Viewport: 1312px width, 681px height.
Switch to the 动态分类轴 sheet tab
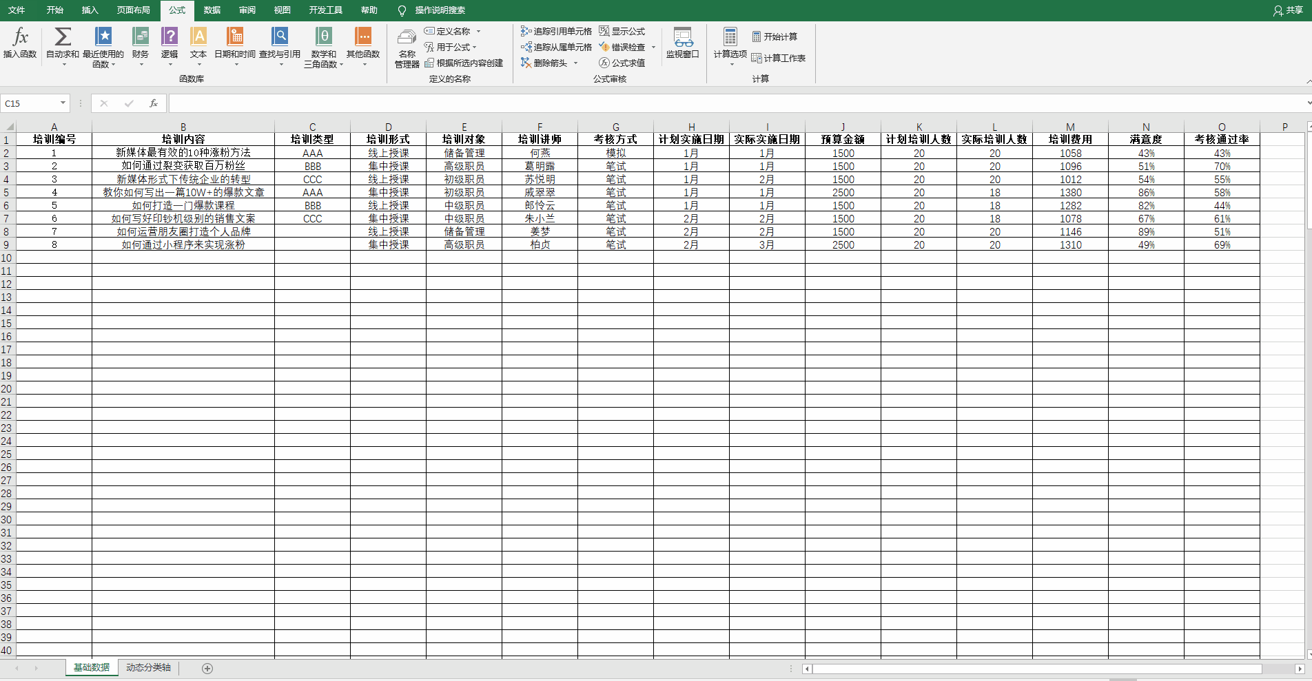coord(148,668)
